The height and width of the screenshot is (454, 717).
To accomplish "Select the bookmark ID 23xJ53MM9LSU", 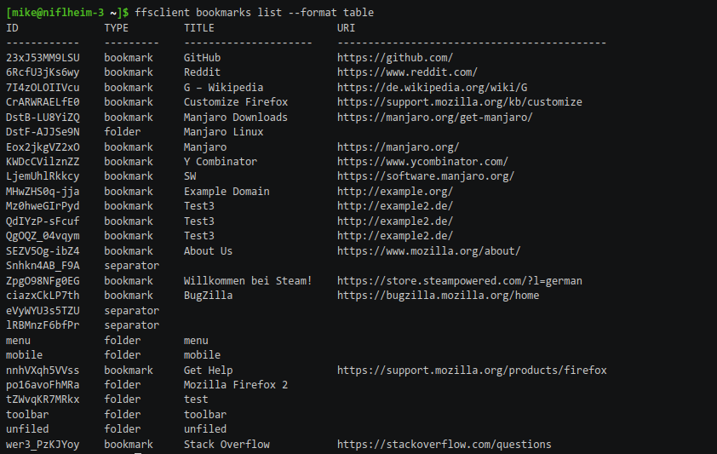I will 43,58.
